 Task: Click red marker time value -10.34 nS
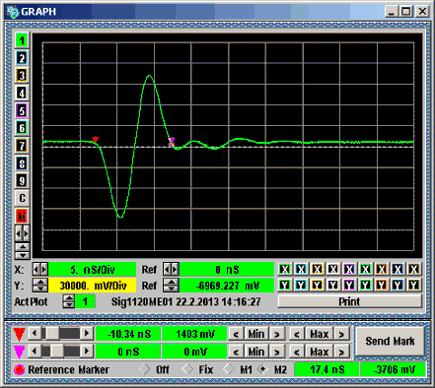[x=128, y=334]
